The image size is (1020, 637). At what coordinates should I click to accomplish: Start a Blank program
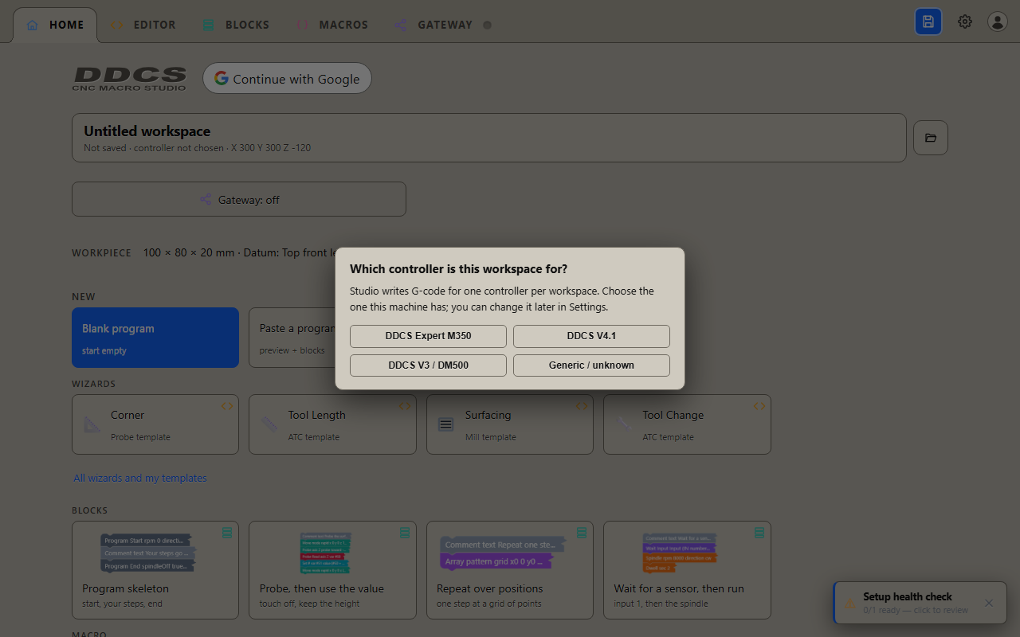pos(155,338)
